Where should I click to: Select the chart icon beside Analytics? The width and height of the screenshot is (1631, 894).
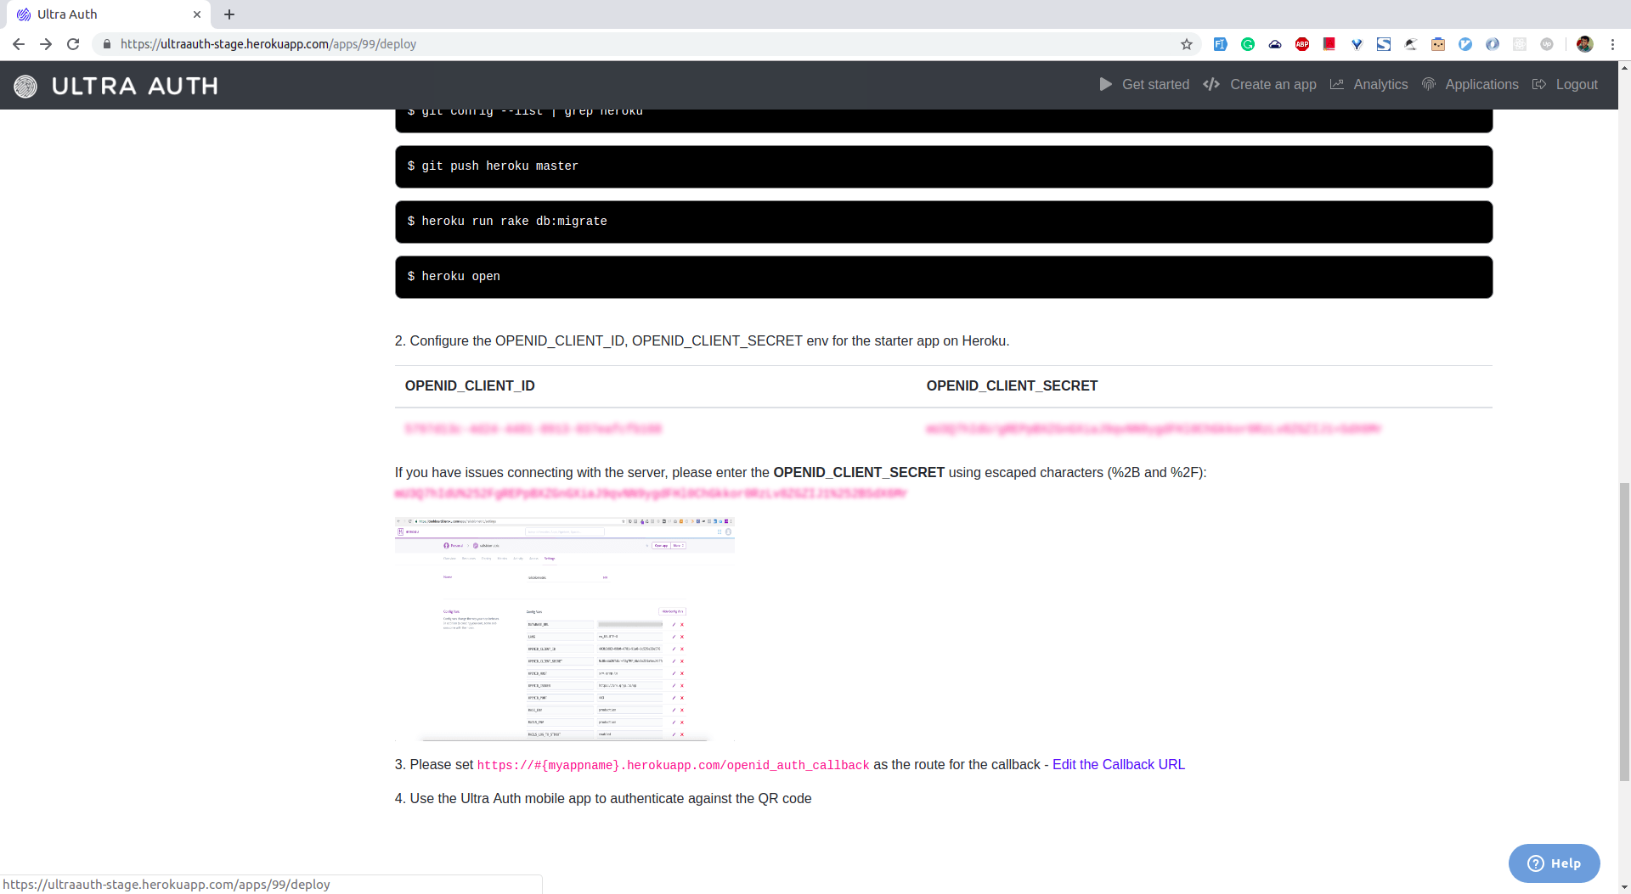pos(1338,84)
